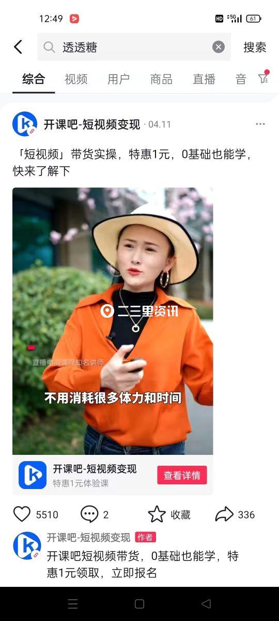Tap the 查看详情 button
The height and width of the screenshot is (621, 279).
(182, 475)
